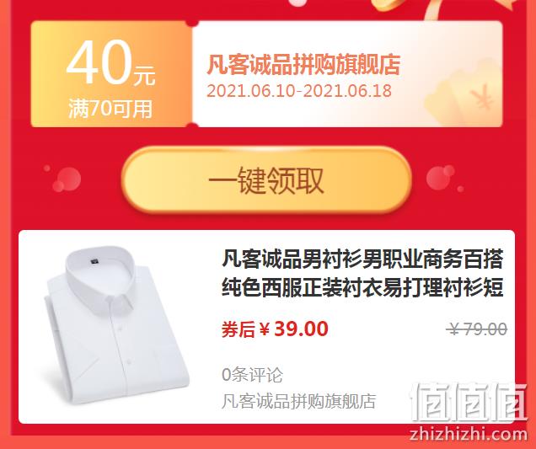This screenshot has width=536, height=449.
Task: Open store name 凡客诚品拼购旗舰店 on coupon
Action: [303, 64]
